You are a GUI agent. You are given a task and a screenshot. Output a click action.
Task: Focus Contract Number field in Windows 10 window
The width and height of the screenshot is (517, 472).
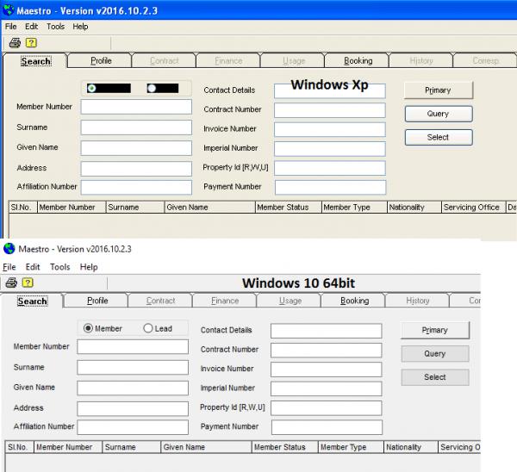pyautogui.click(x=327, y=350)
